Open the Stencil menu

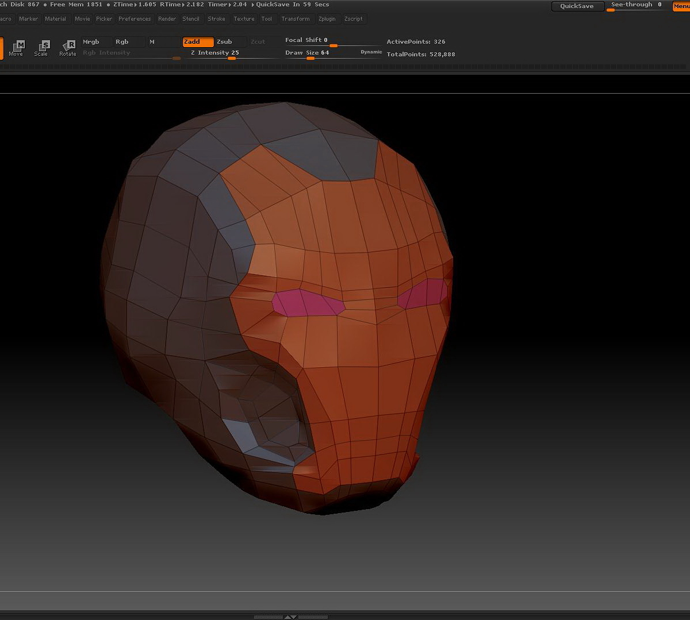point(191,19)
